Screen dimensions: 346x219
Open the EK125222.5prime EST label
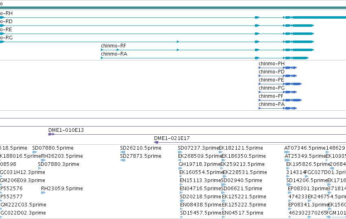coord(244,205)
